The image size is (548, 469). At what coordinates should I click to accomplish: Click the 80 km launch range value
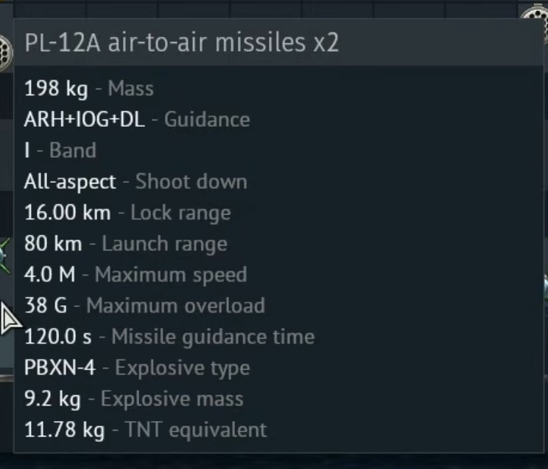[x=53, y=244]
